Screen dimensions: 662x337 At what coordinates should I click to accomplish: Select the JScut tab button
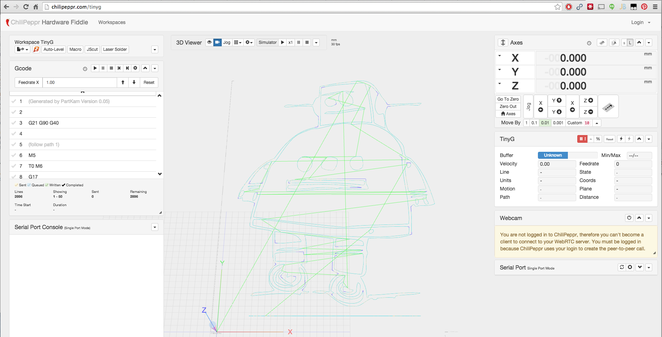click(92, 49)
